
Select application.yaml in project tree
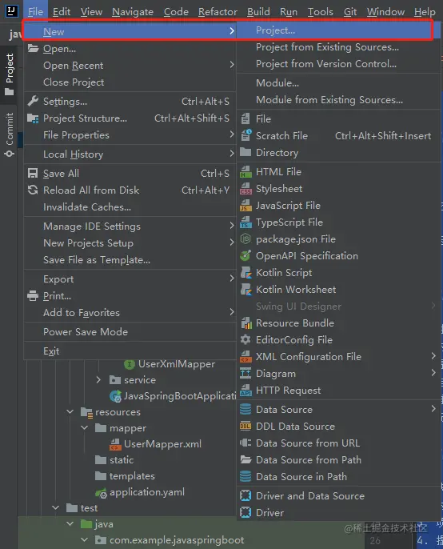tap(147, 492)
